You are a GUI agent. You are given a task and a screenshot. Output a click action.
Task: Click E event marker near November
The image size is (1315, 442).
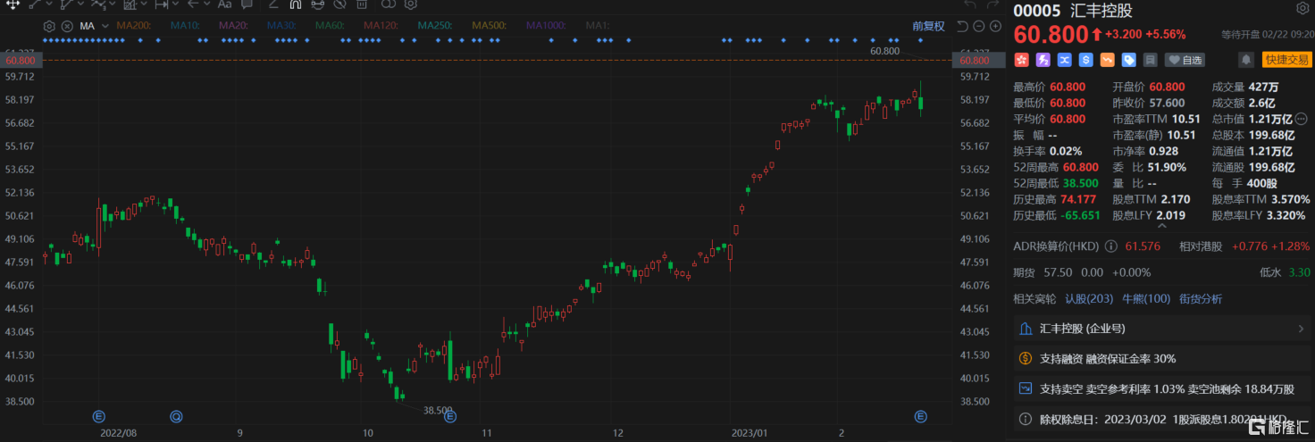pos(449,416)
